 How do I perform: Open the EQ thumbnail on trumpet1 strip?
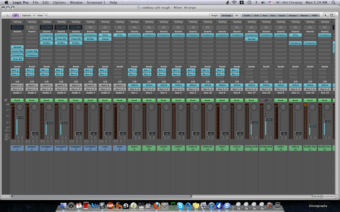[46, 27]
